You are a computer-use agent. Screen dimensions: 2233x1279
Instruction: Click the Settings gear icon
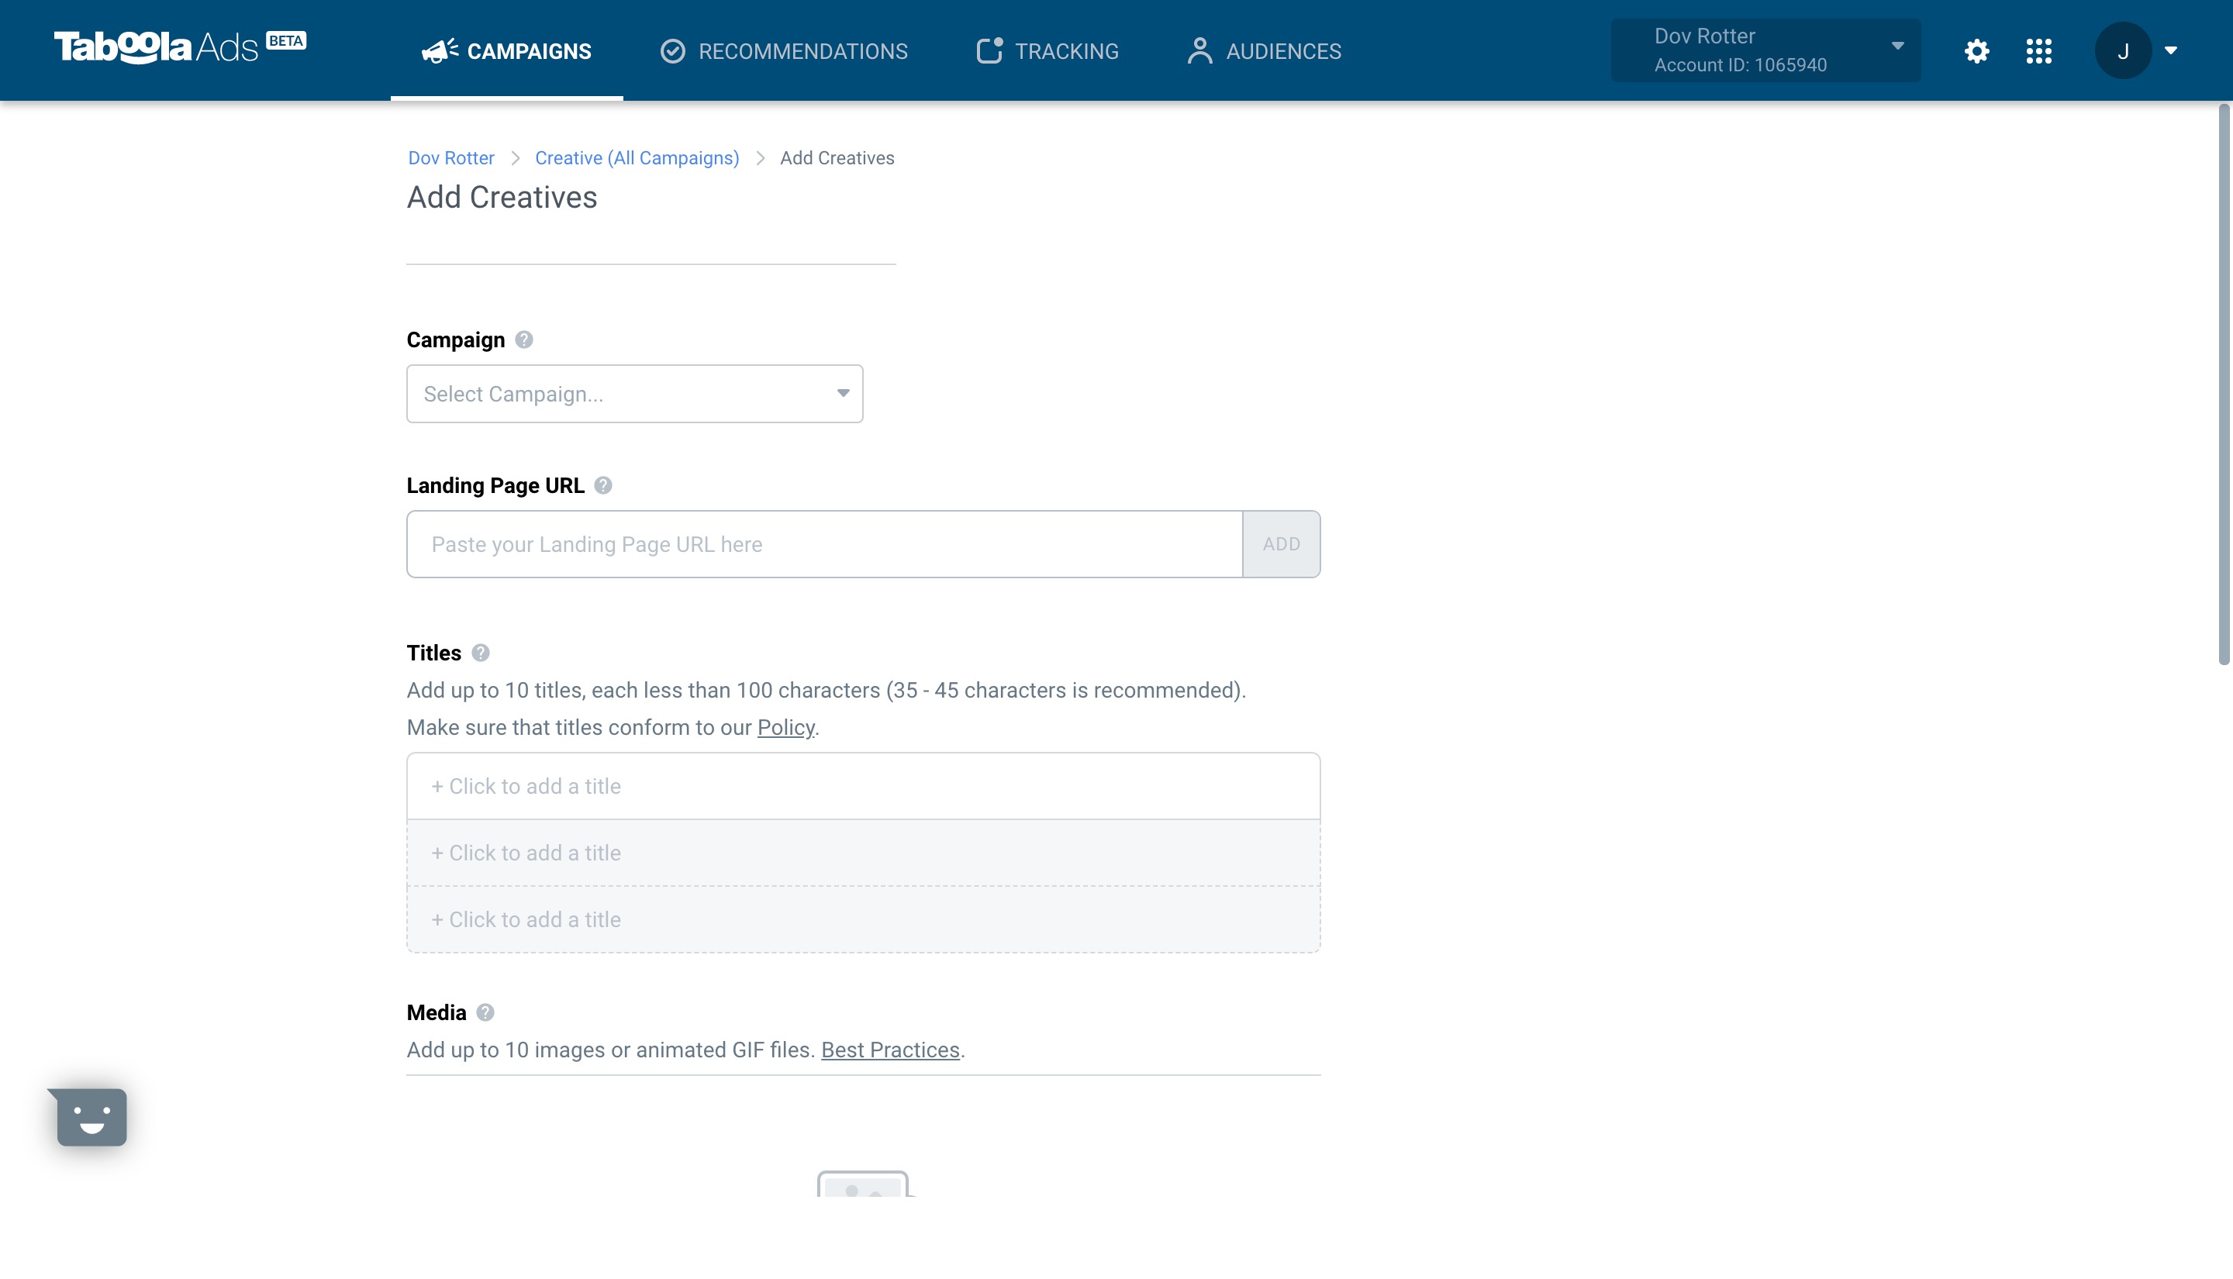1977,50
